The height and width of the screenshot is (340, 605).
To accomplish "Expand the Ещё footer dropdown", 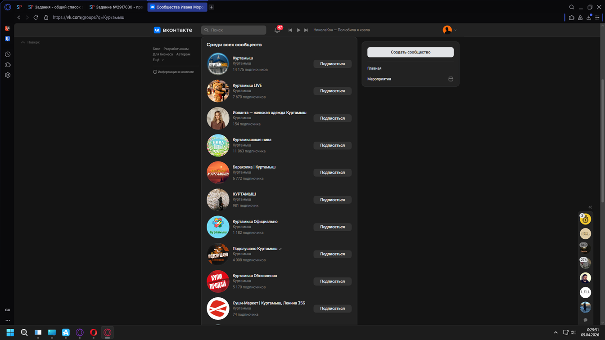I will (x=158, y=60).
